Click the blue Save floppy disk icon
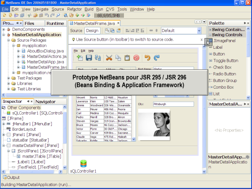The height and width of the screenshot is (189, 252). (89, 58)
